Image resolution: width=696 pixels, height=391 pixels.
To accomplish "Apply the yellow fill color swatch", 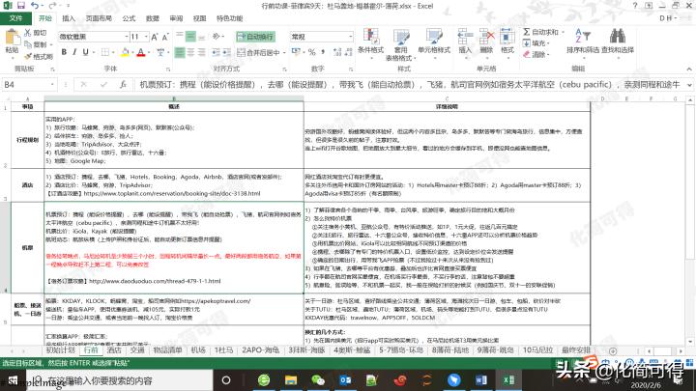I will [x=125, y=52].
